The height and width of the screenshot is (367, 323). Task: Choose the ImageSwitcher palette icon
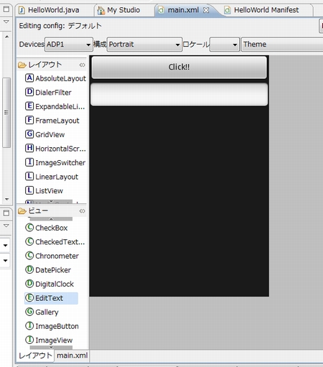29,162
